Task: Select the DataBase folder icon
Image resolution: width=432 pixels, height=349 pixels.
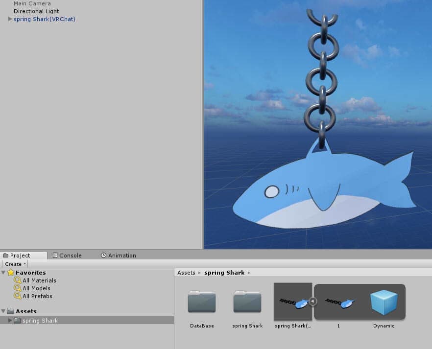Action: click(201, 302)
